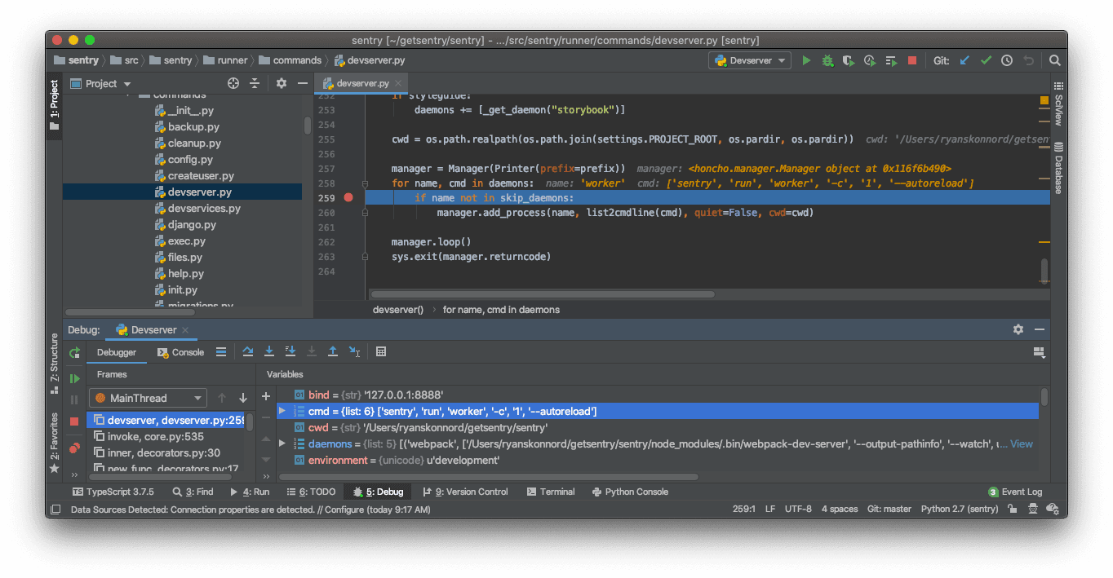The width and height of the screenshot is (1113, 578).
Task: Open the Event Log button
Action: click(1015, 492)
